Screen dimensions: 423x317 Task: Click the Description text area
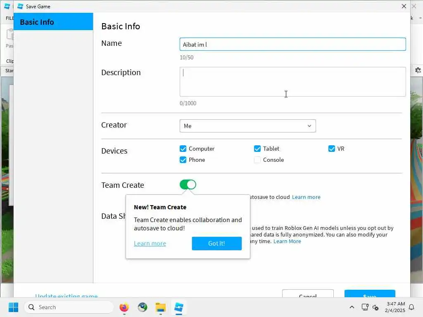pyautogui.click(x=292, y=82)
